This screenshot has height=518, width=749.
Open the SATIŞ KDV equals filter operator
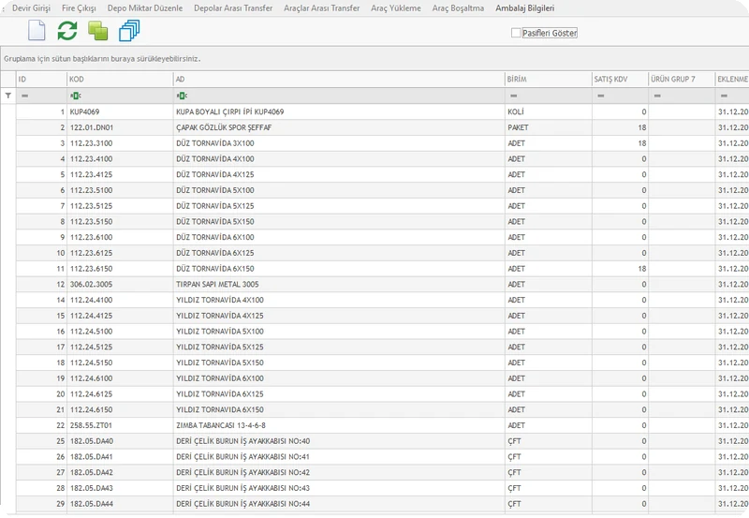[601, 96]
